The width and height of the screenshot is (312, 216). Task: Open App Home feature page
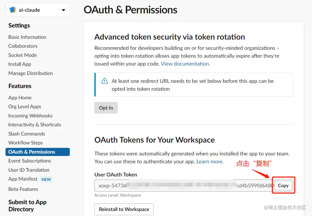[20, 98]
